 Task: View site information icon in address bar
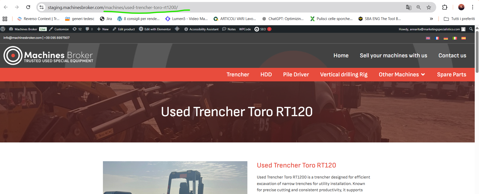coord(42,7)
